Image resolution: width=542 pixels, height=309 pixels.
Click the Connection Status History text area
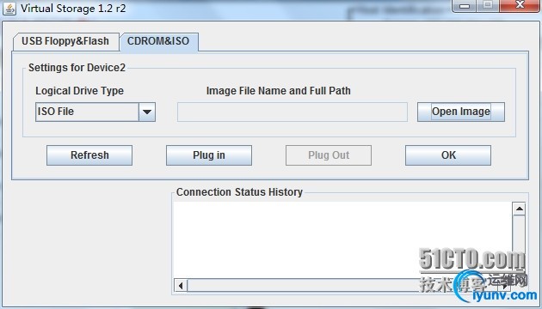point(342,240)
